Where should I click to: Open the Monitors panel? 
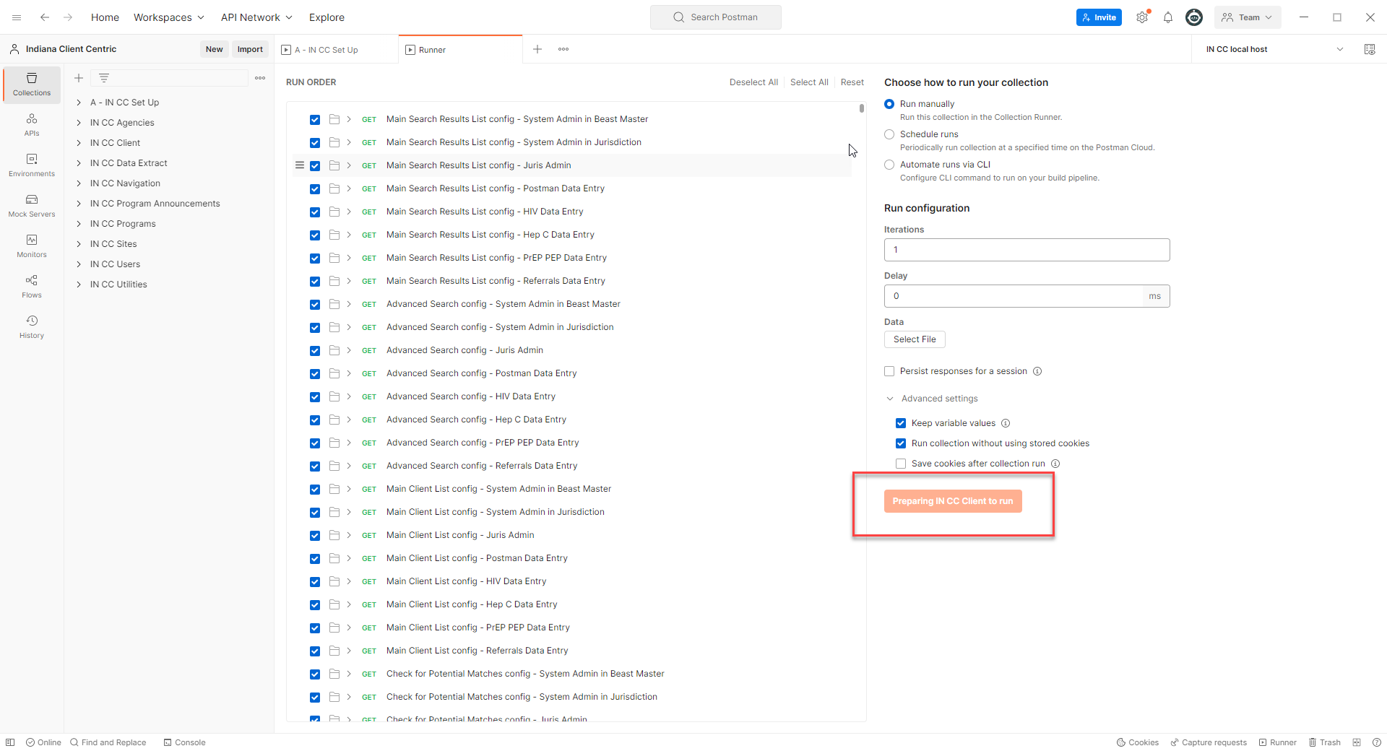coord(31,246)
